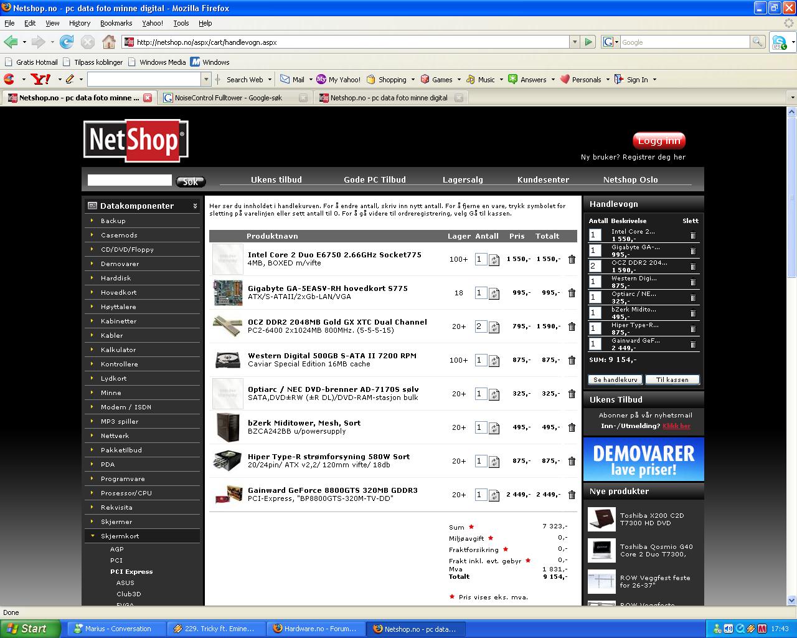
Task: Open the Back button history dropdown
Action: point(24,42)
